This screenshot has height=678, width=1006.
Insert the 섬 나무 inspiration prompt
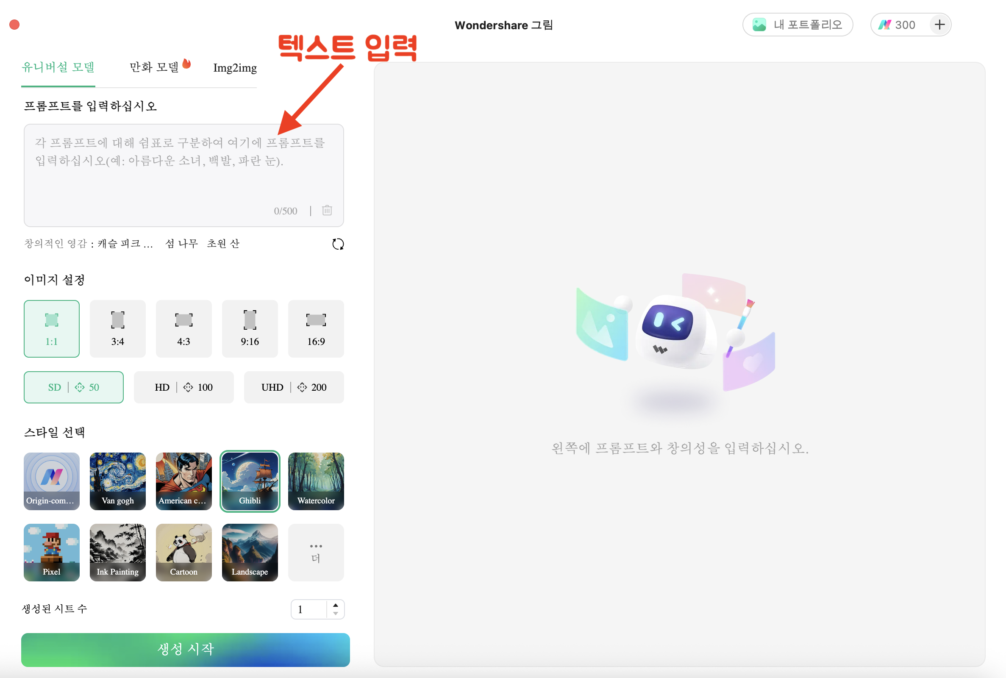coord(181,243)
